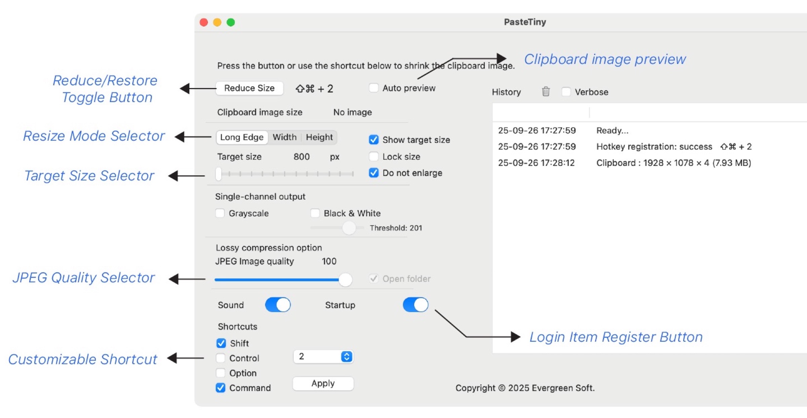Check Grayscale single-channel output
807x418 pixels.
tap(220, 213)
